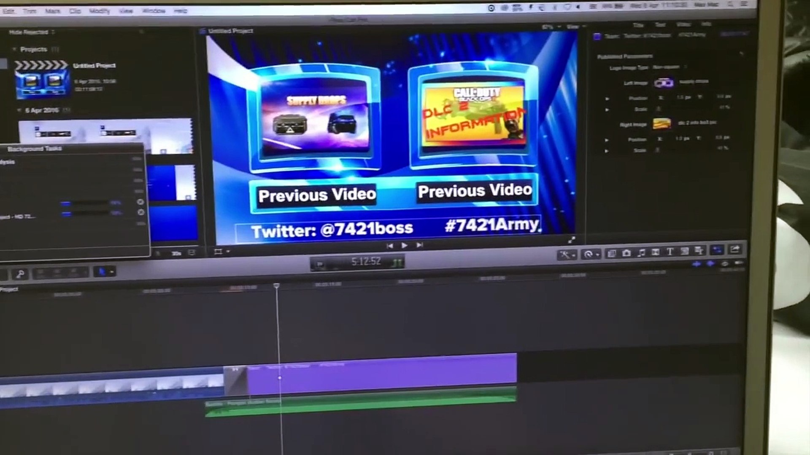Screen dimensions: 810x455
Task: Open the Mark menu
Action: [x=52, y=11]
